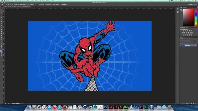Click Intersect with Selection icon in options bar
This screenshot has height=111, width=198.
coord(12,5)
